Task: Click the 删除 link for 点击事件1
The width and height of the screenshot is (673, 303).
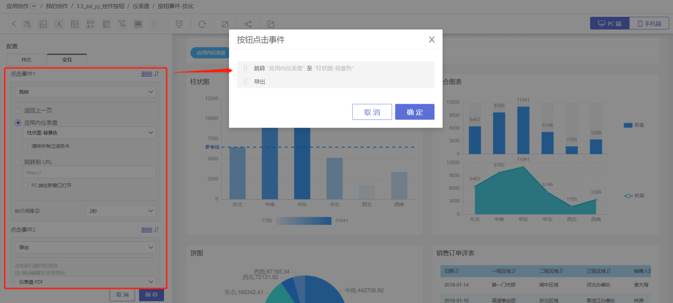Action: pyautogui.click(x=146, y=74)
